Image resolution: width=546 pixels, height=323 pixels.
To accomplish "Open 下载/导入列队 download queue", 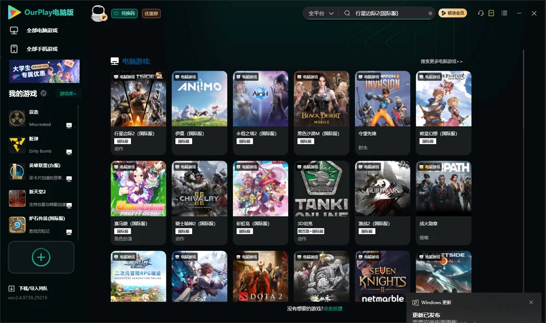I will pos(33,289).
